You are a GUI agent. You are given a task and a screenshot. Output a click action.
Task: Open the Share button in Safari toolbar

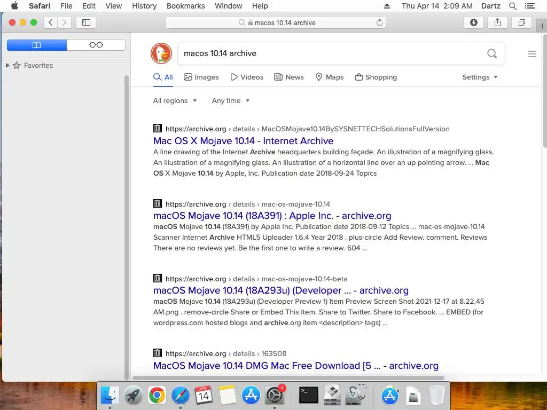[497, 22]
